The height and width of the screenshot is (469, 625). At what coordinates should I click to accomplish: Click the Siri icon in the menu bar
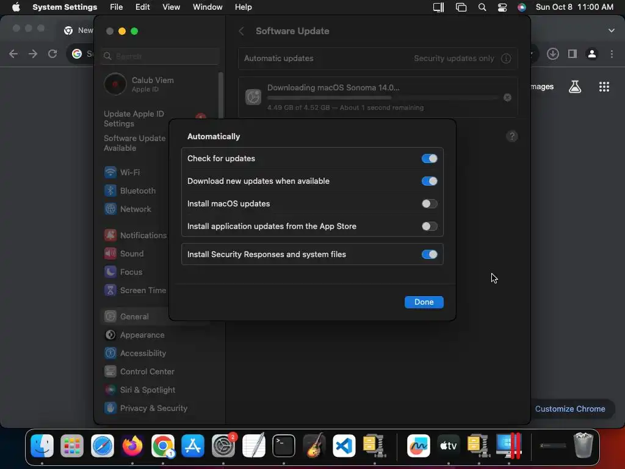pos(522,7)
